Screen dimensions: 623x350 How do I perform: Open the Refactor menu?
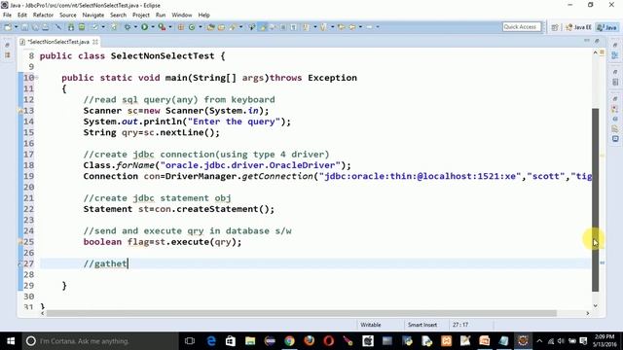[x=43, y=16]
